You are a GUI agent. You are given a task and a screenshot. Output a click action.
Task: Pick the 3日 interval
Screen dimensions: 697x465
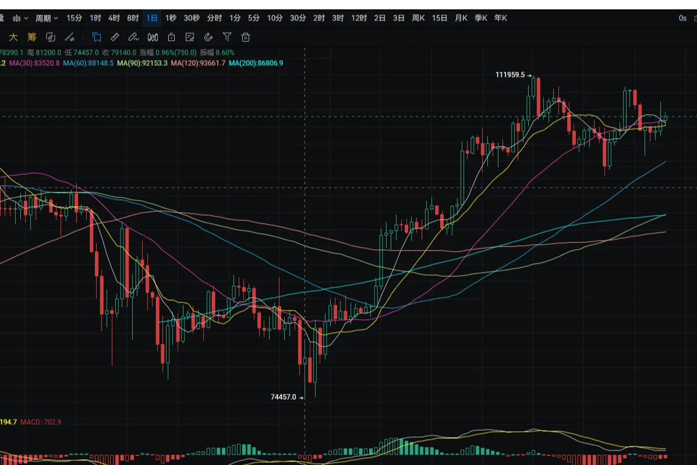[398, 18]
